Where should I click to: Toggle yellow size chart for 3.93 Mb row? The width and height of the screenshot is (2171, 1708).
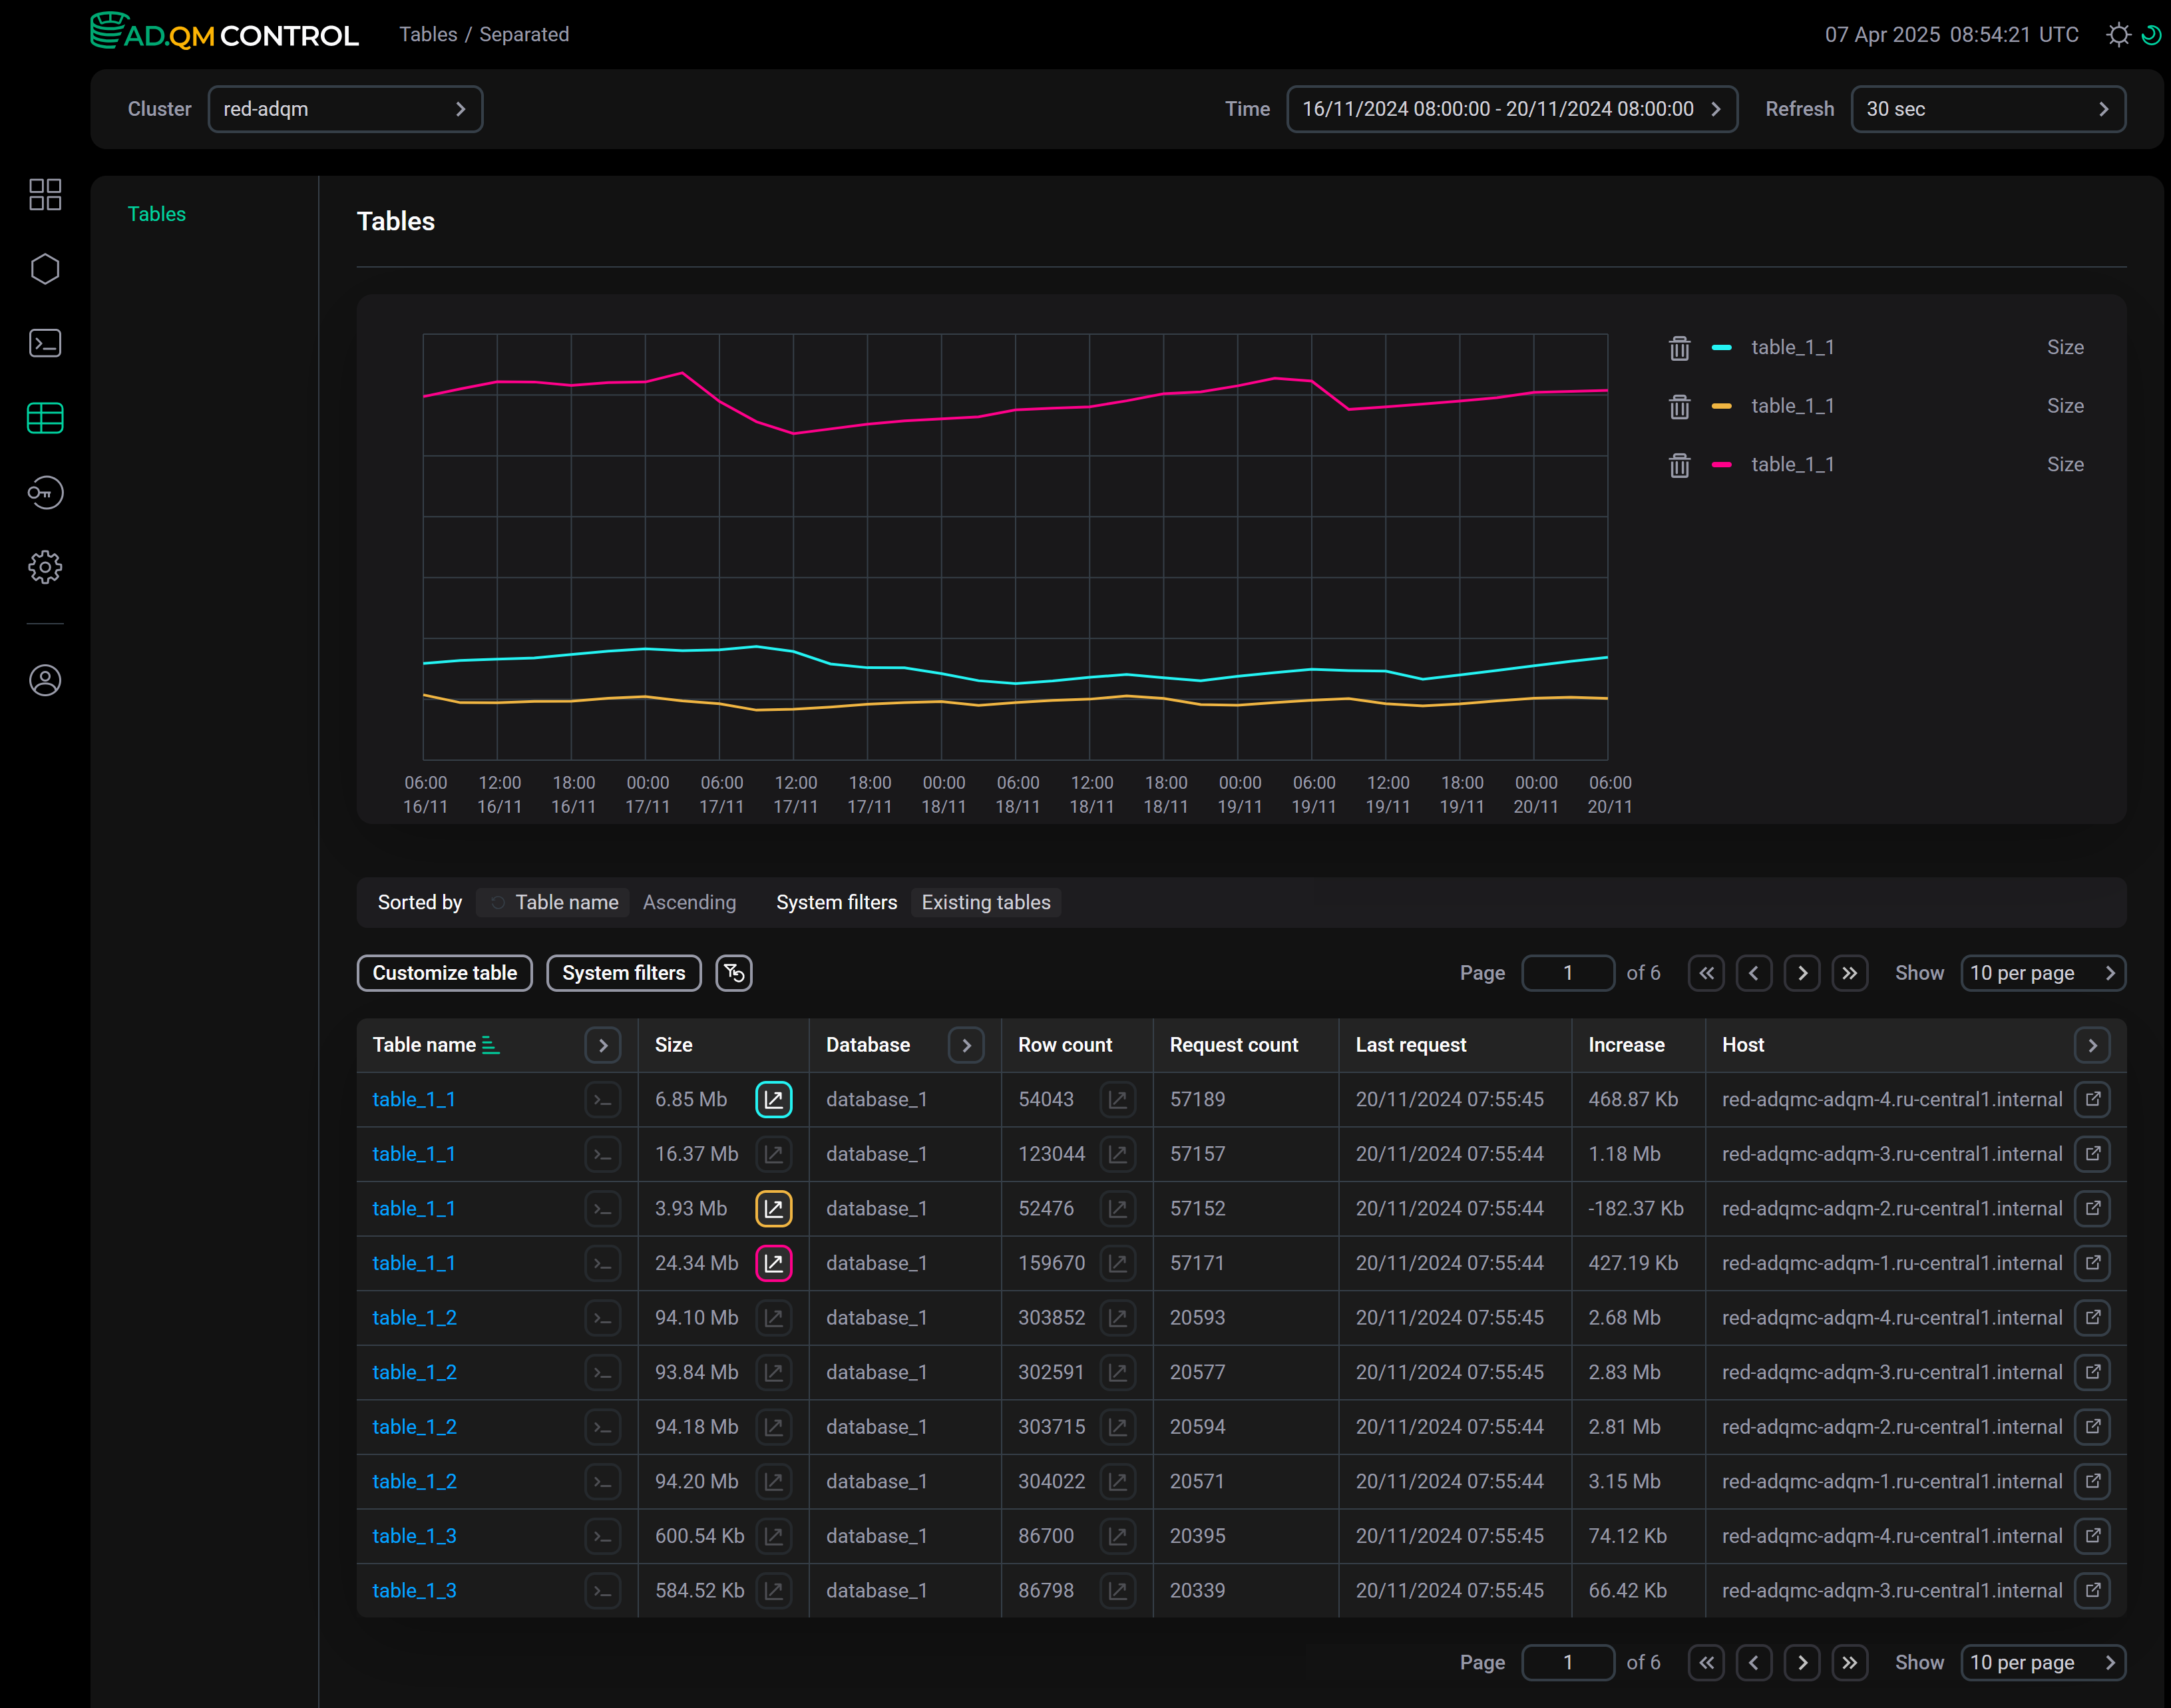point(773,1208)
